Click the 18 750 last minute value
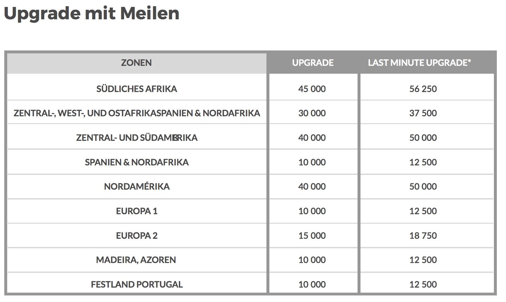The height and width of the screenshot is (302, 506). click(x=423, y=236)
